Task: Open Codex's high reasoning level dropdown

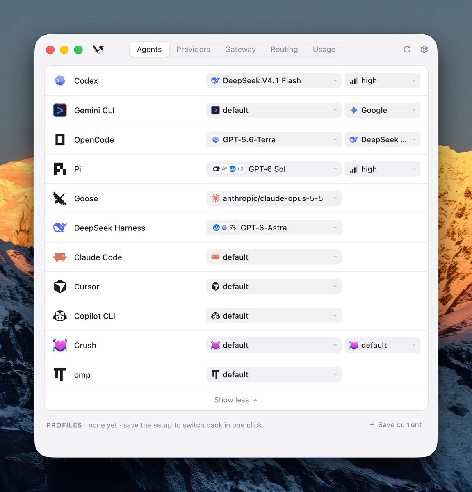Action: [382, 80]
